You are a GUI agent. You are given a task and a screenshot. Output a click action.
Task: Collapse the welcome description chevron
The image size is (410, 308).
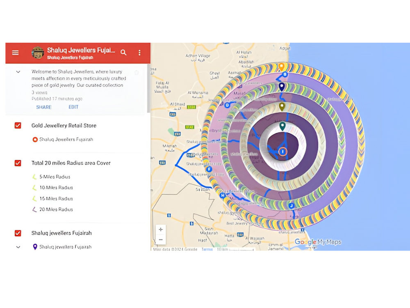click(x=18, y=71)
